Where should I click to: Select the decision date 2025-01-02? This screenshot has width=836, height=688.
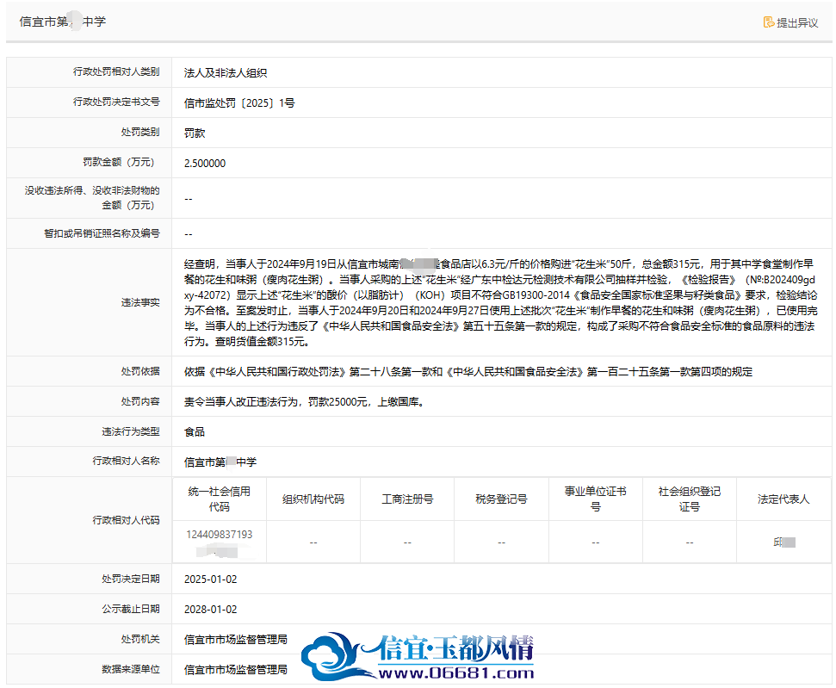click(x=211, y=580)
